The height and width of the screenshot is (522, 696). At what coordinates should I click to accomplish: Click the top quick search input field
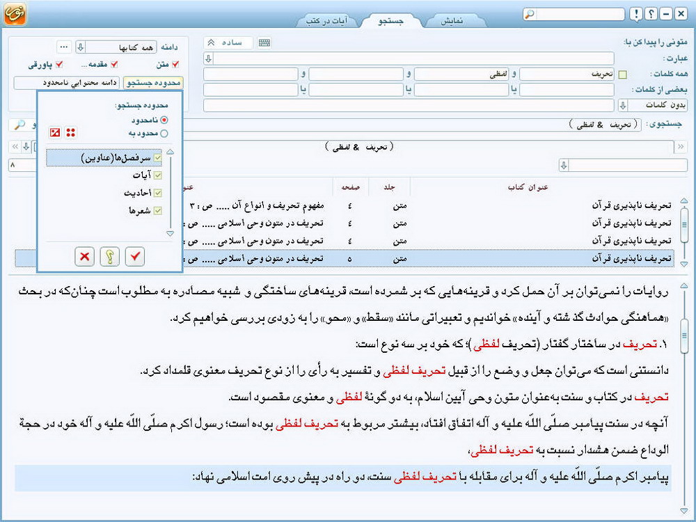click(x=580, y=14)
